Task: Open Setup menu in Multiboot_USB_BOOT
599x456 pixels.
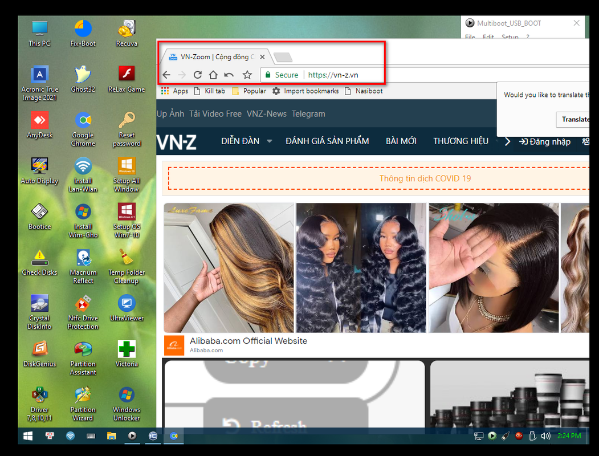Action: (x=510, y=36)
